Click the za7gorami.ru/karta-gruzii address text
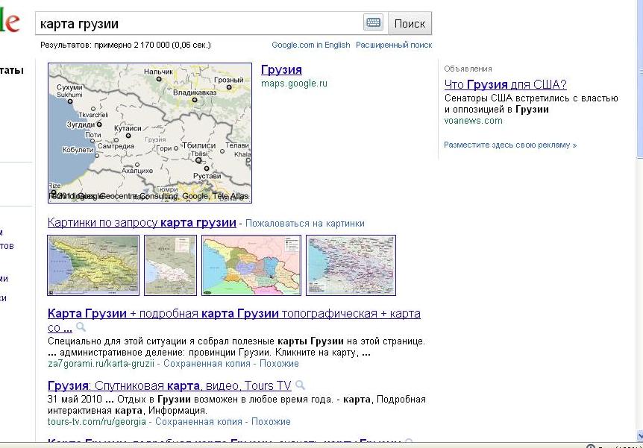 [x=101, y=364]
